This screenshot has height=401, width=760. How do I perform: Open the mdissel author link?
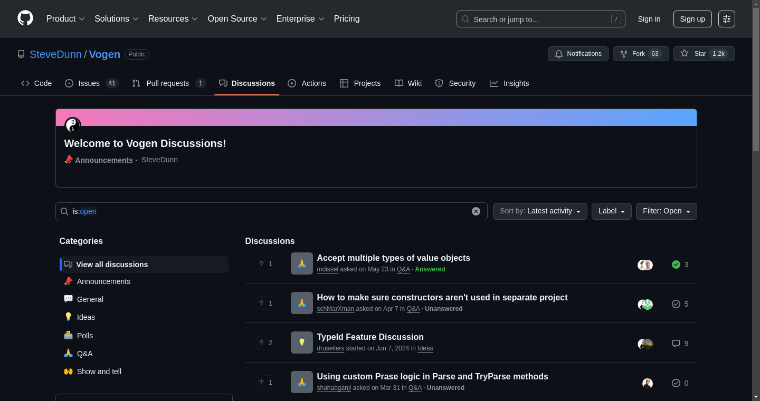(328, 269)
